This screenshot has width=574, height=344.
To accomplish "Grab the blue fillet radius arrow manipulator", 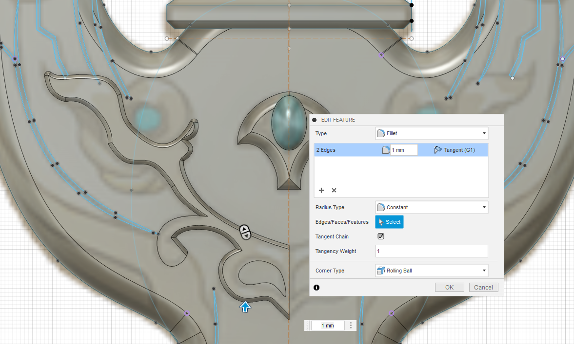I will (245, 307).
